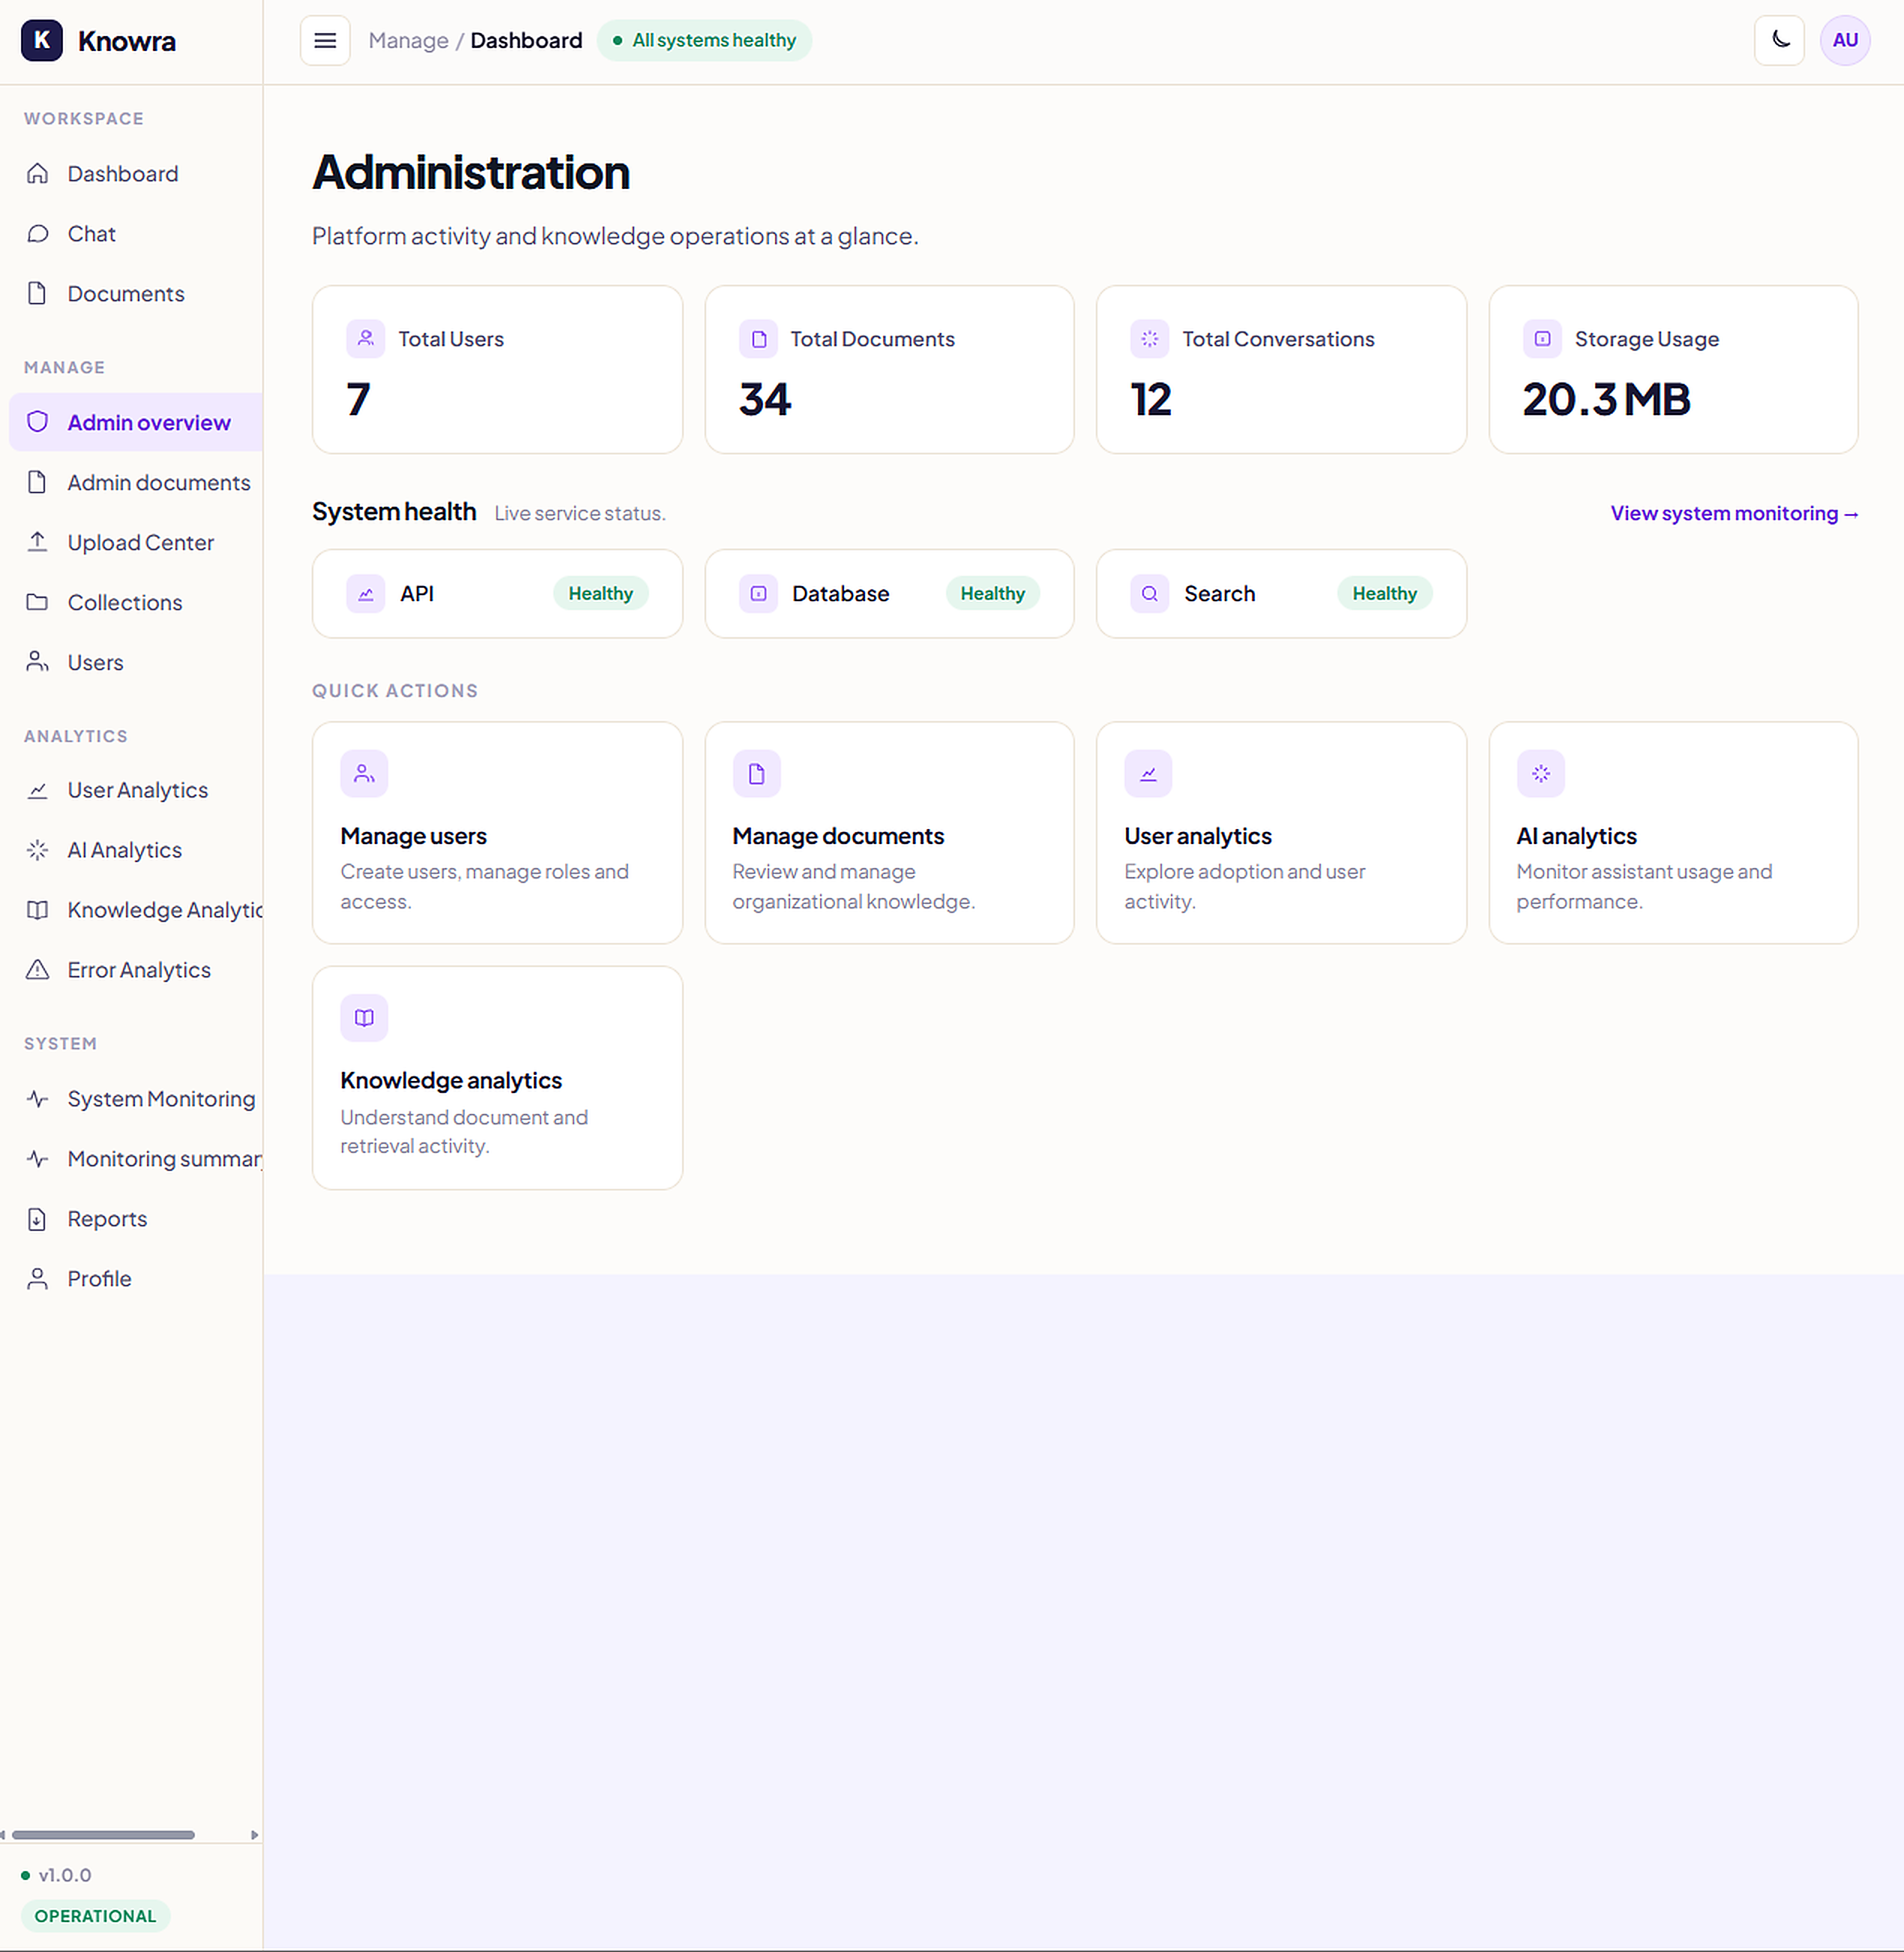
Task: Click the All systems healthy status badge
Action: [704, 40]
